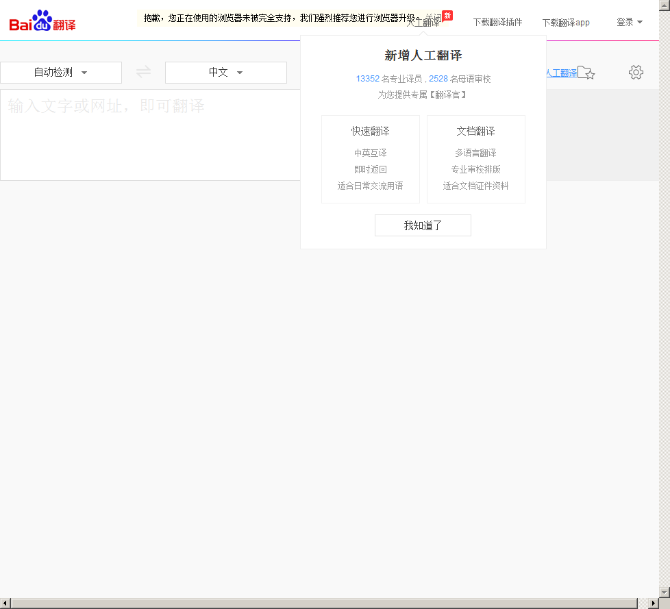Open the 自动检测 source language dropdown
Viewport: 670px width, 609px height.
coord(61,72)
